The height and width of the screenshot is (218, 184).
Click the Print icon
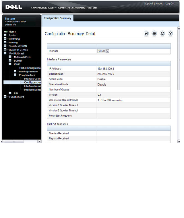[154, 34]
